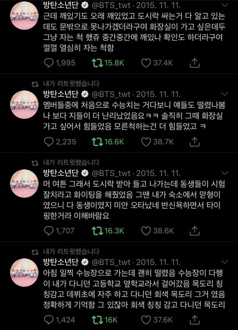Open @BTS_twt handle on the second tweet
238x330 pixels.
pos(111,94)
